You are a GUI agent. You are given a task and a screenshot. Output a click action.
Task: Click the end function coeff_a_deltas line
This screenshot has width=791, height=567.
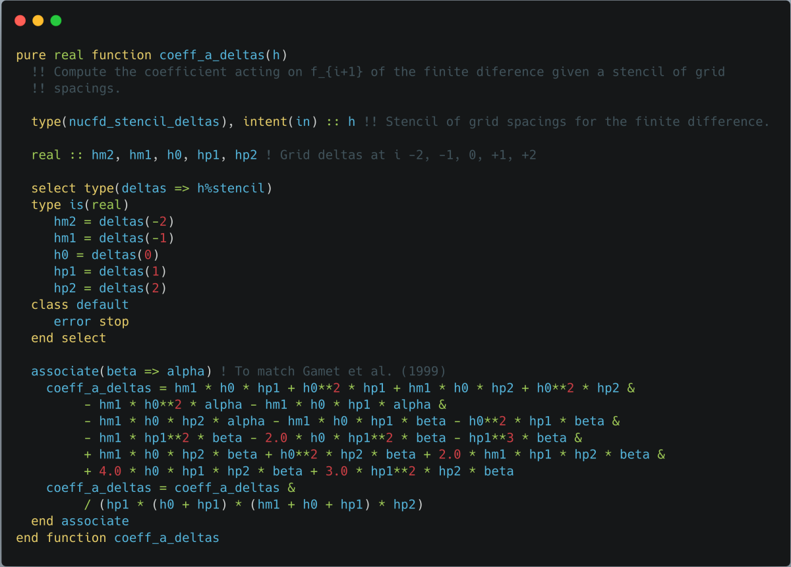(x=117, y=538)
